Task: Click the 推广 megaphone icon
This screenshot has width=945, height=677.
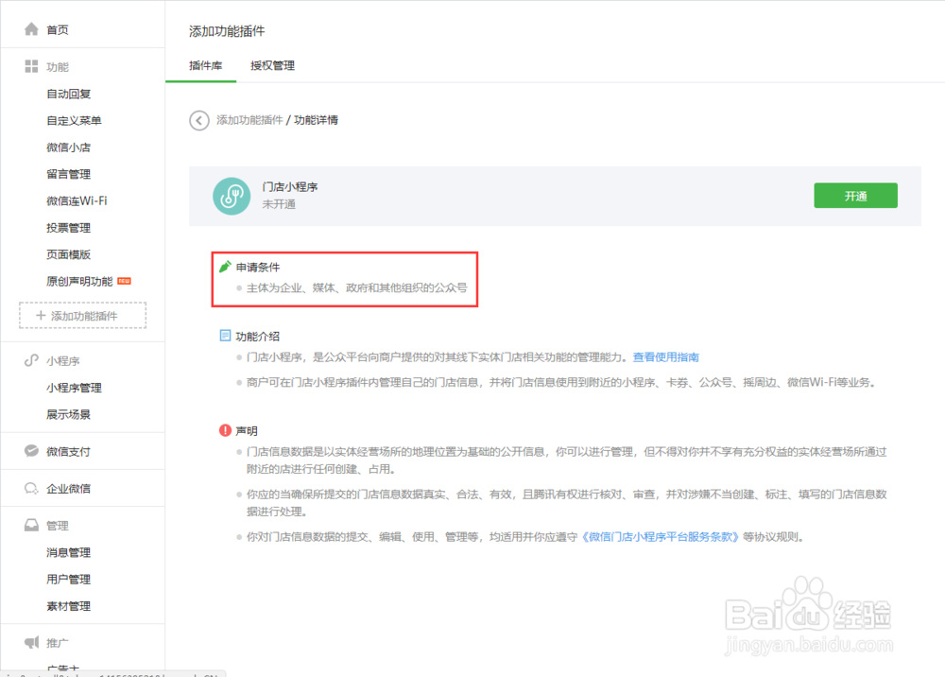Action: click(x=31, y=642)
